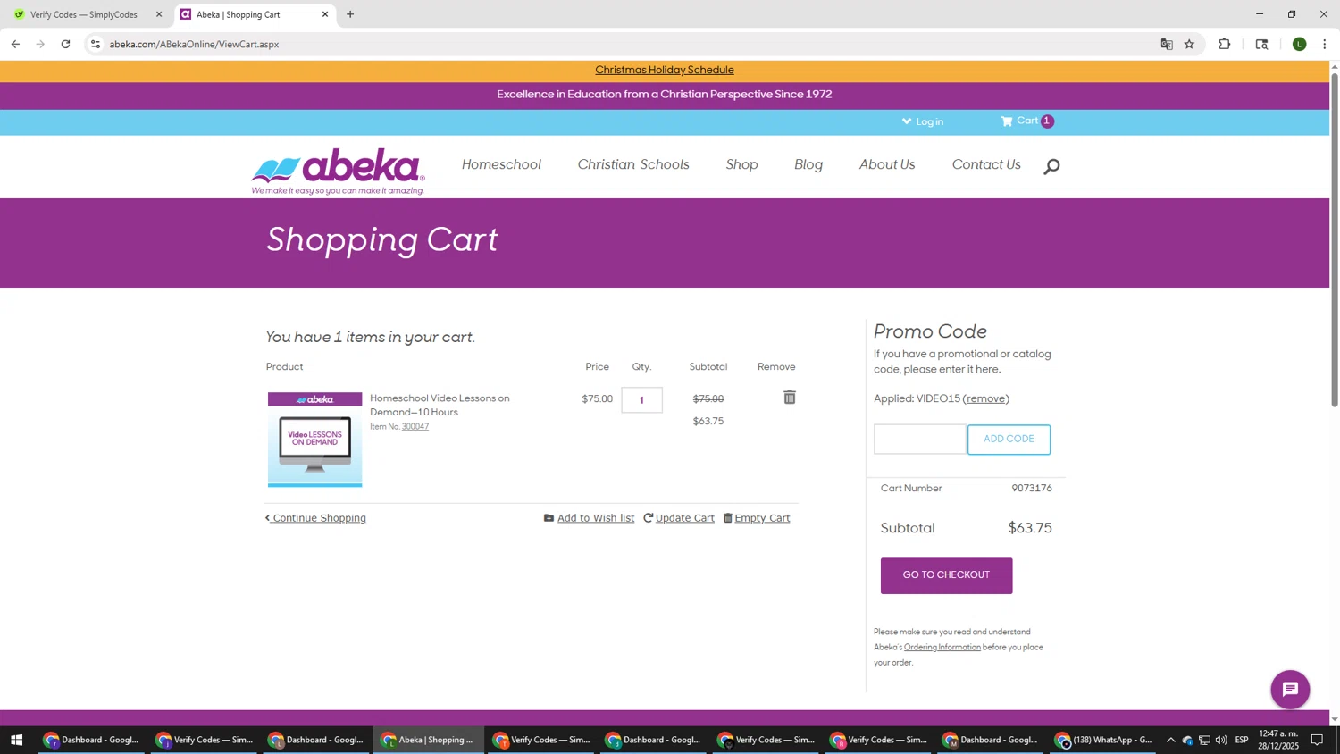
Task: Click the browser address bar
Action: coord(625,44)
